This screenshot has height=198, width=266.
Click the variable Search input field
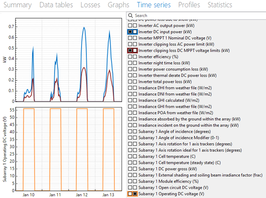click(195, 16)
